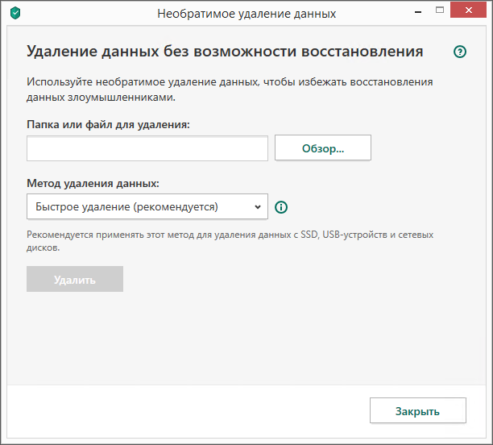Click the greyed-out "Удалить" button
493x445 pixels.
pyautogui.click(x=75, y=280)
